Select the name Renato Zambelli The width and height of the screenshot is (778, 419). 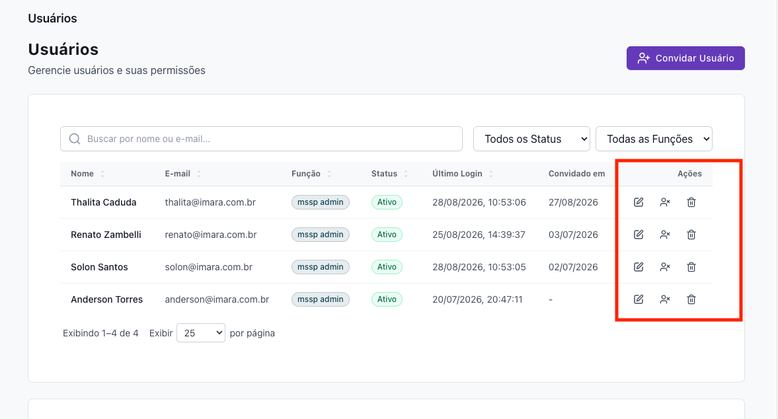pos(106,235)
